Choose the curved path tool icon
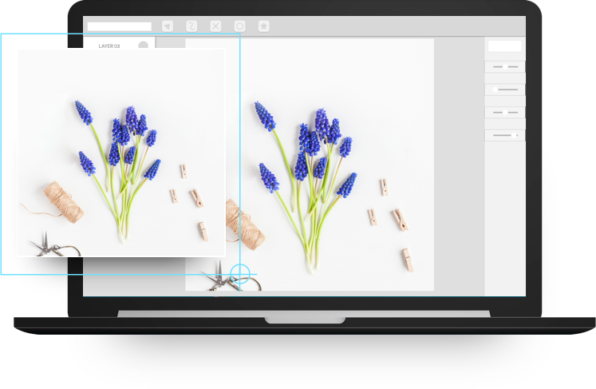Image resolution: width=596 pixels, height=389 pixels. click(191, 26)
